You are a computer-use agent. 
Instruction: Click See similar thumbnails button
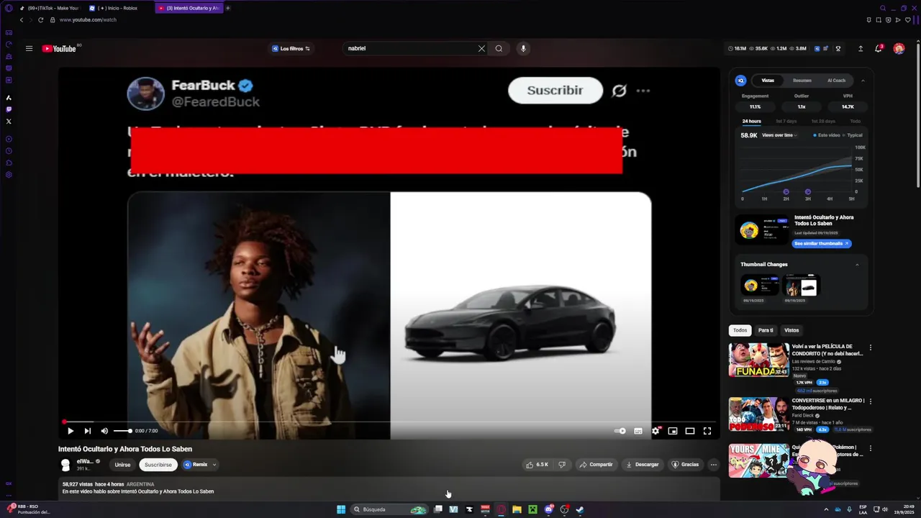[822, 244]
